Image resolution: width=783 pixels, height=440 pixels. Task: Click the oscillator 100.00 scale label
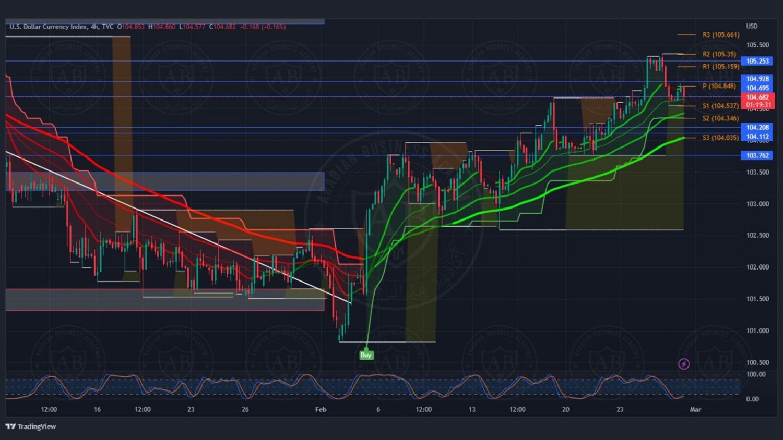pyautogui.click(x=756, y=374)
